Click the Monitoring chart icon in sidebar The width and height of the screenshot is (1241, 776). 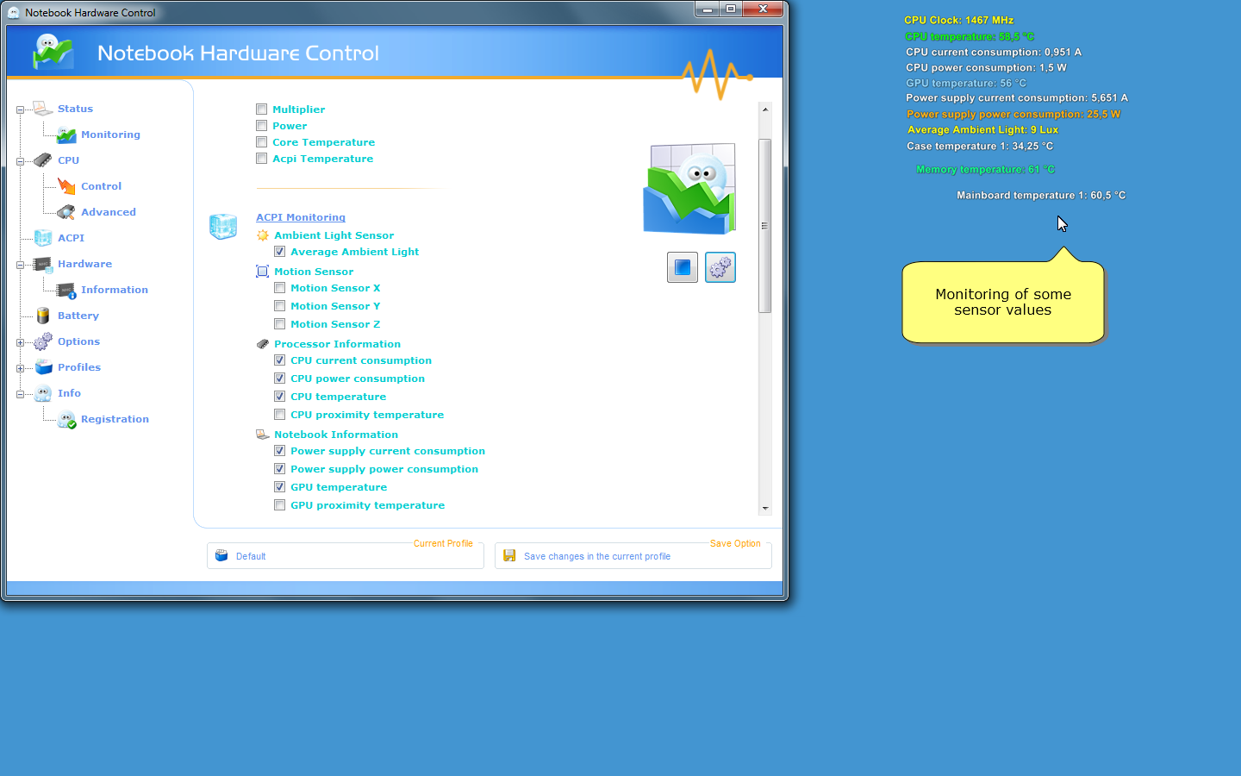(x=66, y=135)
